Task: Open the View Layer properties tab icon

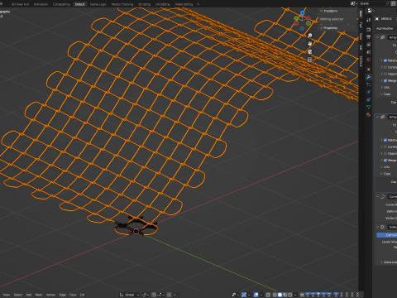Action: coord(369,45)
